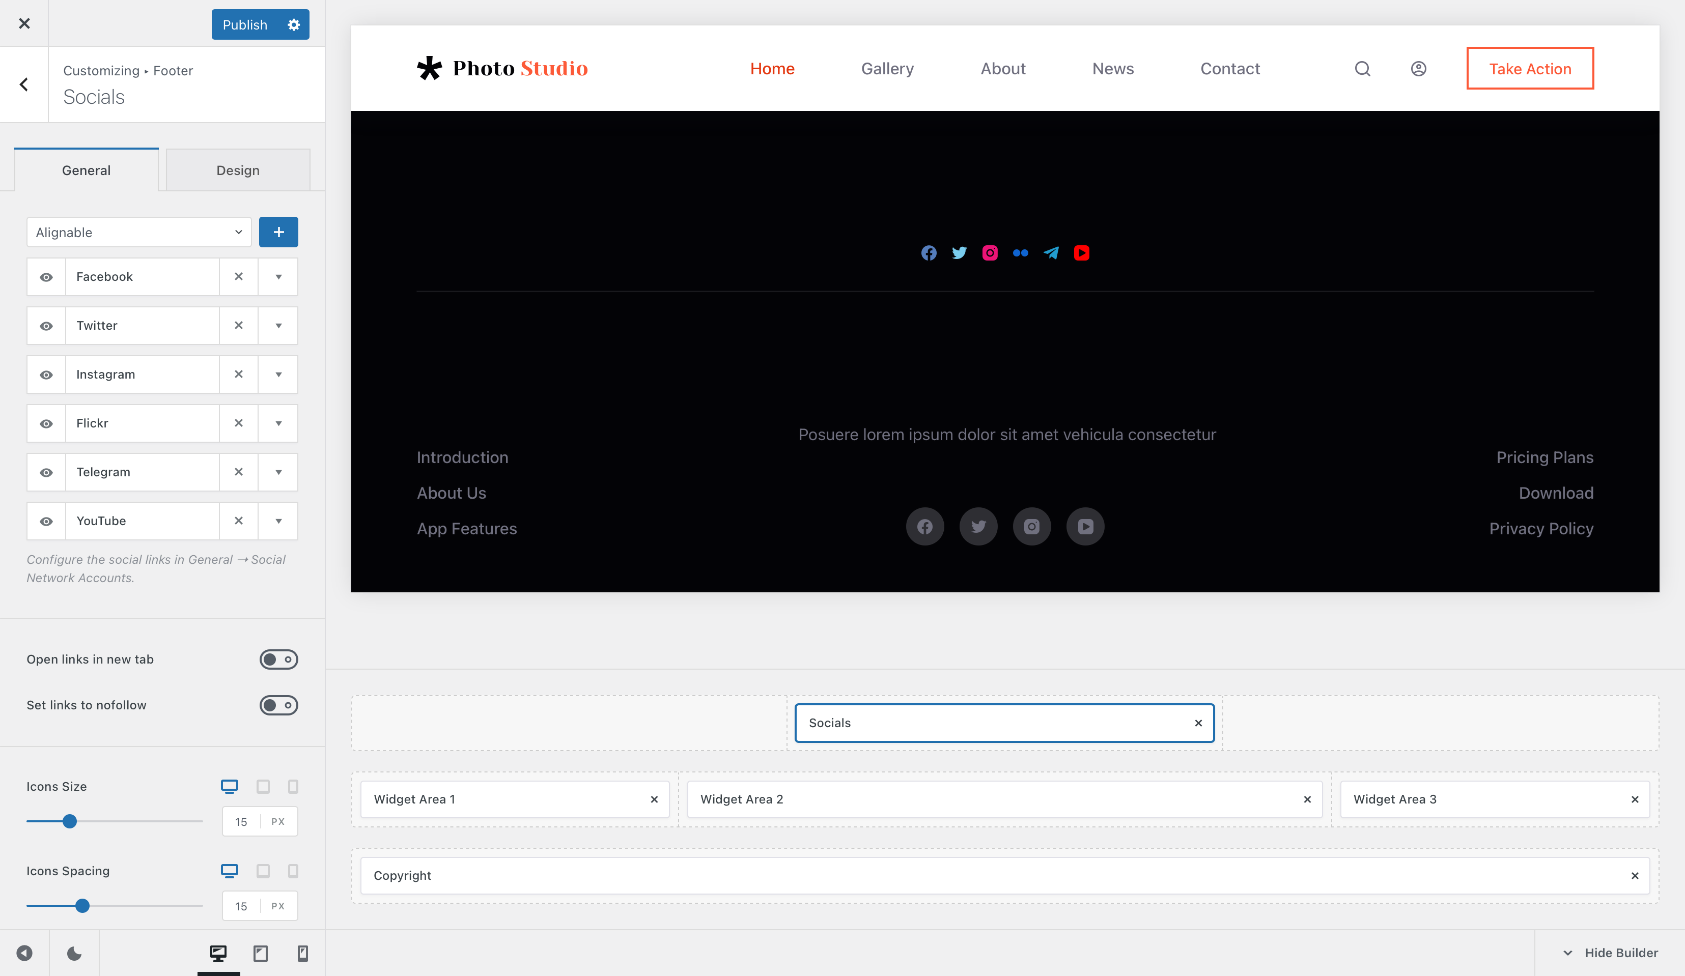The width and height of the screenshot is (1685, 976).
Task: Enable Open links in new tab
Action: point(278,659)
